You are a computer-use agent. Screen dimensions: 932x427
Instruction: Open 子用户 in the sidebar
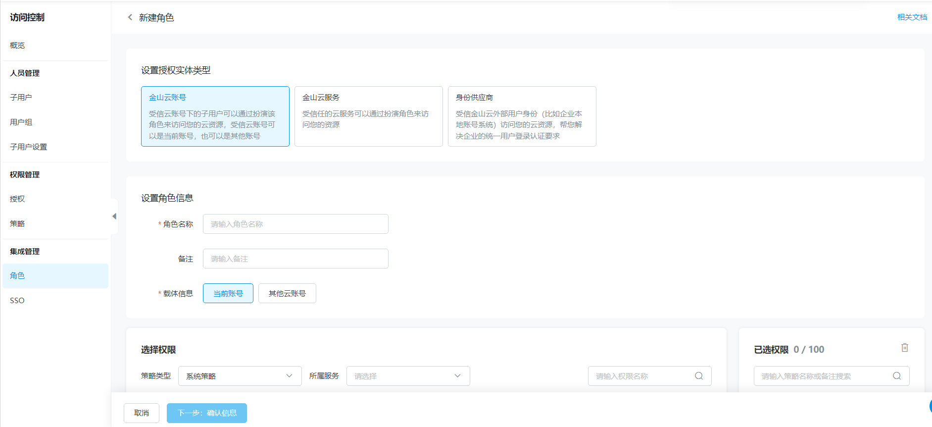tap(21, 98)
